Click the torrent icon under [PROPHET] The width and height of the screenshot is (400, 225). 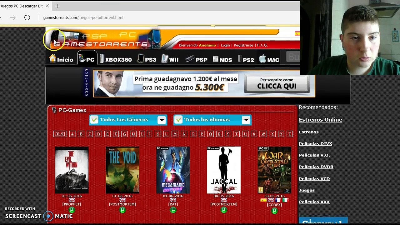click(x=72, y=210)
